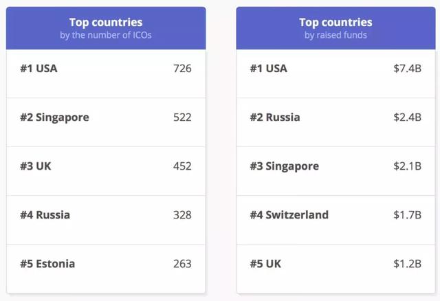Select '#4 Russia' in number of ICOs
The height and width of the screenshot is (301, 440).
106,220
